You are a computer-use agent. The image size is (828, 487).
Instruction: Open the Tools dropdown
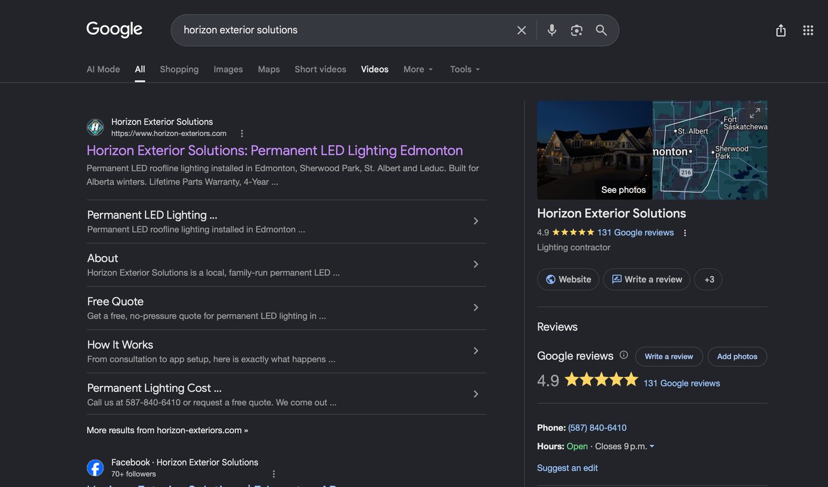(x=465, y=69)
